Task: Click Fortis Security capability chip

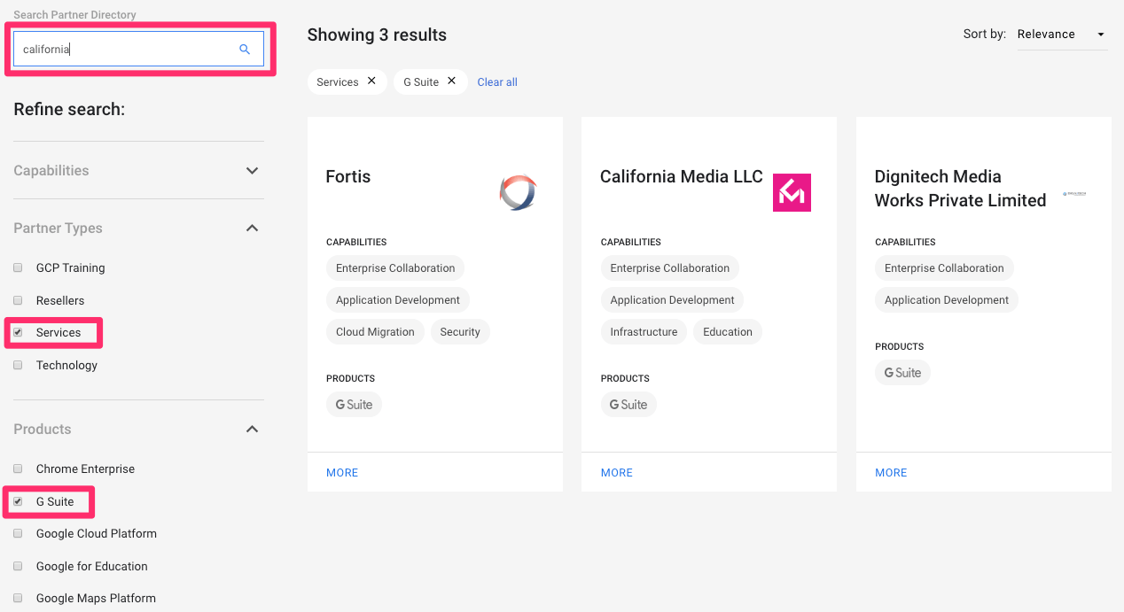Action: pyautogui.click(x=460, y=332)
